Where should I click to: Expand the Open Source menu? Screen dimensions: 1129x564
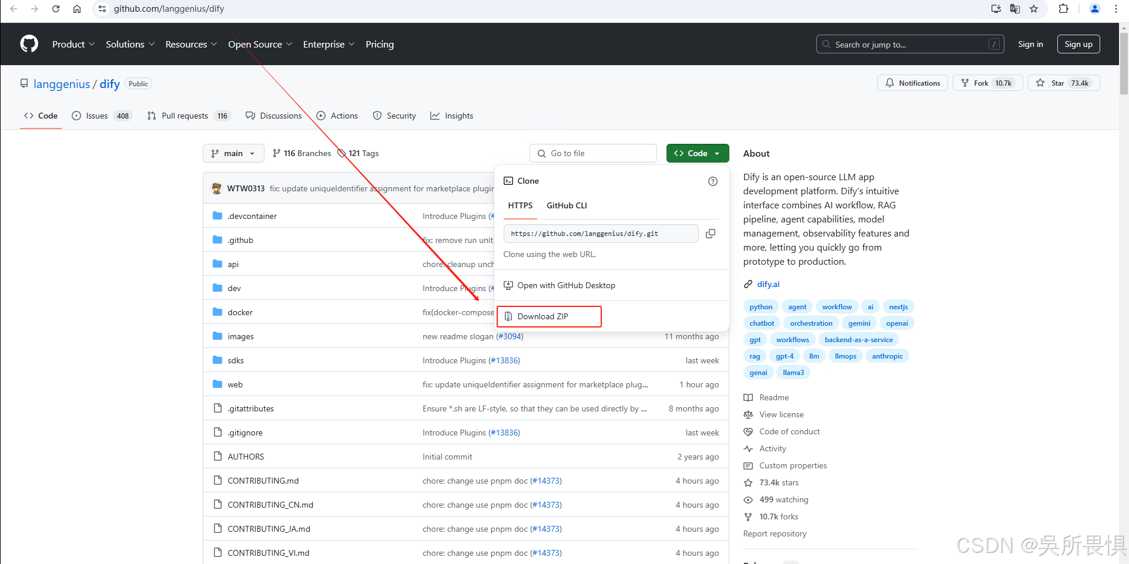(x=260, y=44)
